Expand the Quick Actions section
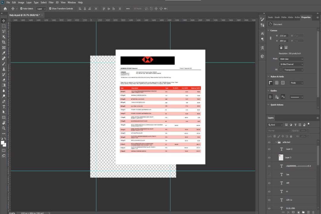This screenshot has width=321, height=214. [268, 105]
